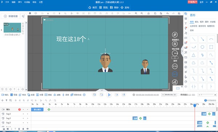Open the shapes (图形) sidebar icon
218x132 pixels.
click(x=186, y=14)
